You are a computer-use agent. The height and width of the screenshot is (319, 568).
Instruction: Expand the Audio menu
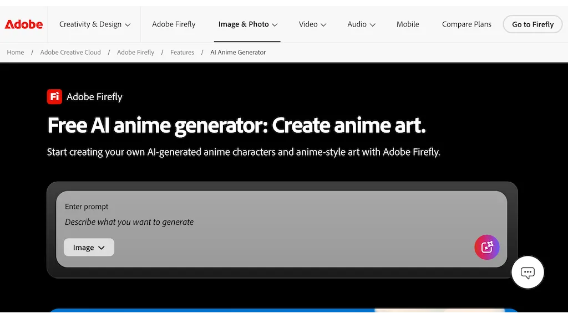click(x=361, y=24)
